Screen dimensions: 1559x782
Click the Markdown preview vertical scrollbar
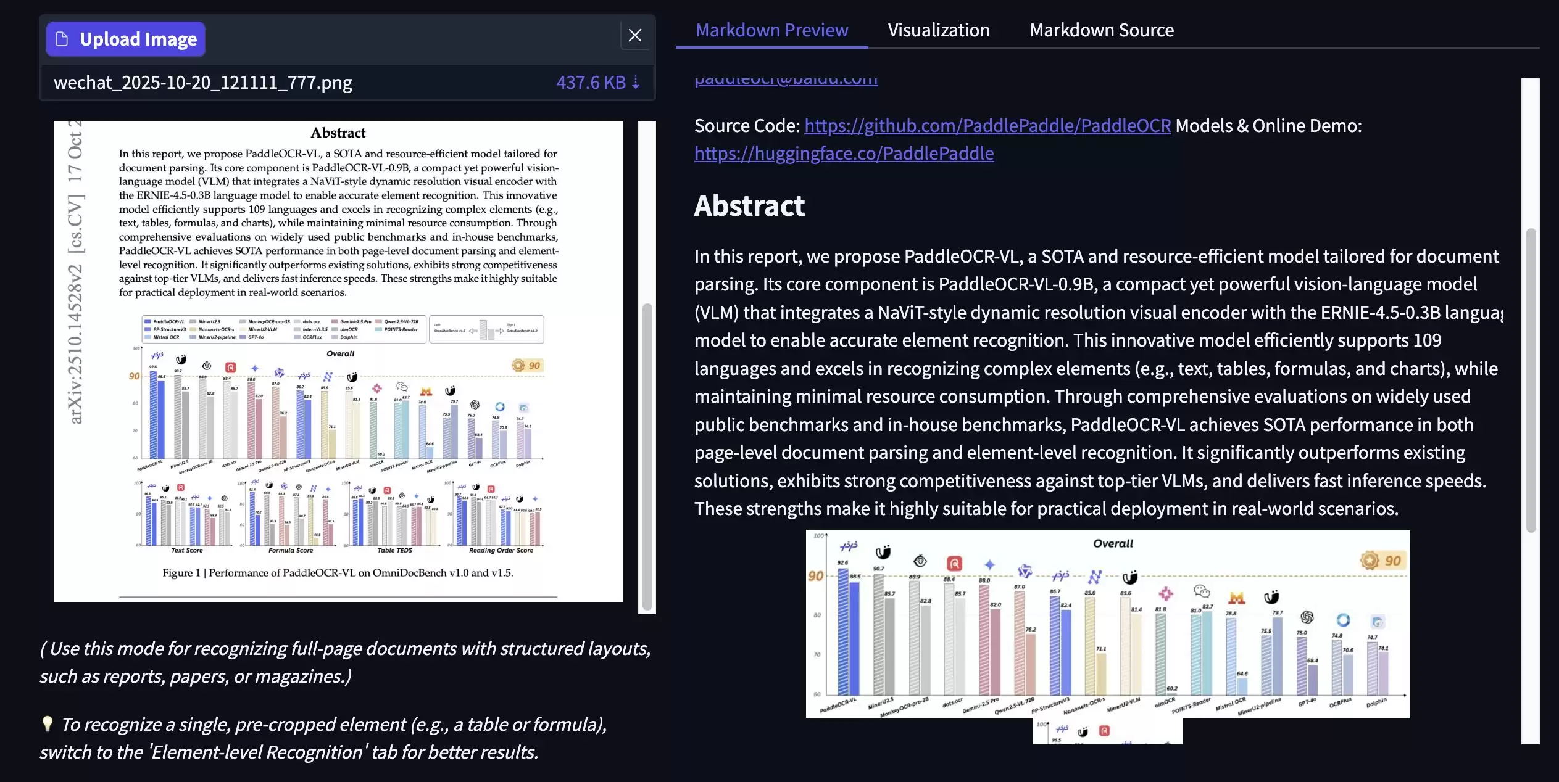click(x=1531, y=380)
